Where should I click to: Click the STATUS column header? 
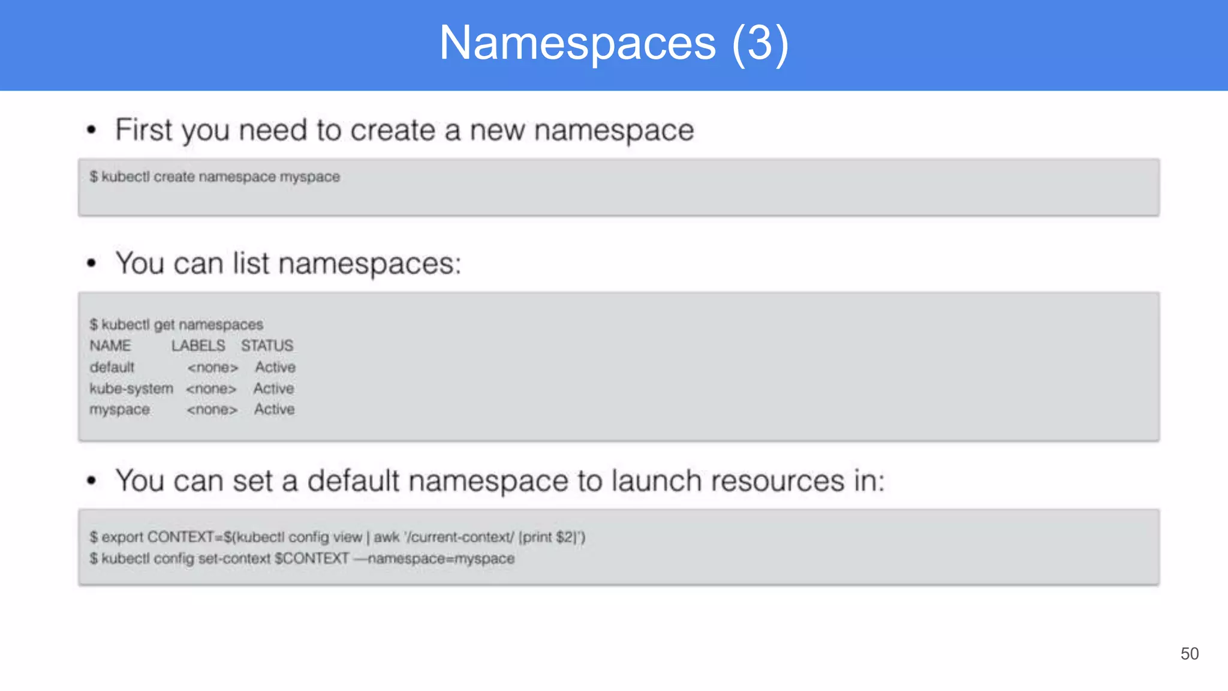[267, 345]
